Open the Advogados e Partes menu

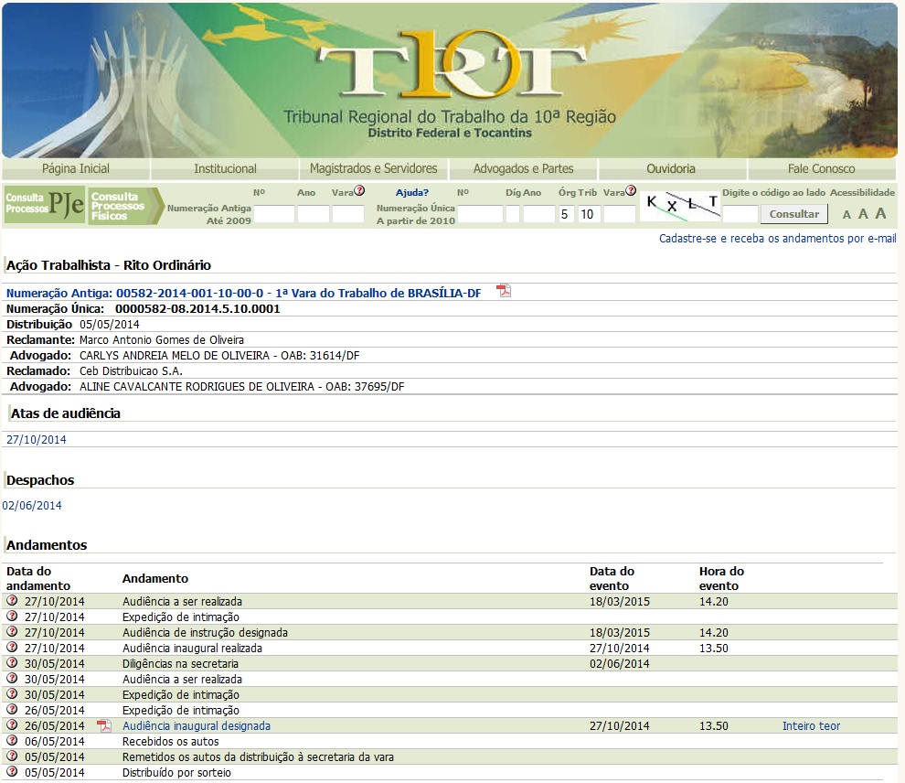(x=524, y=168)
